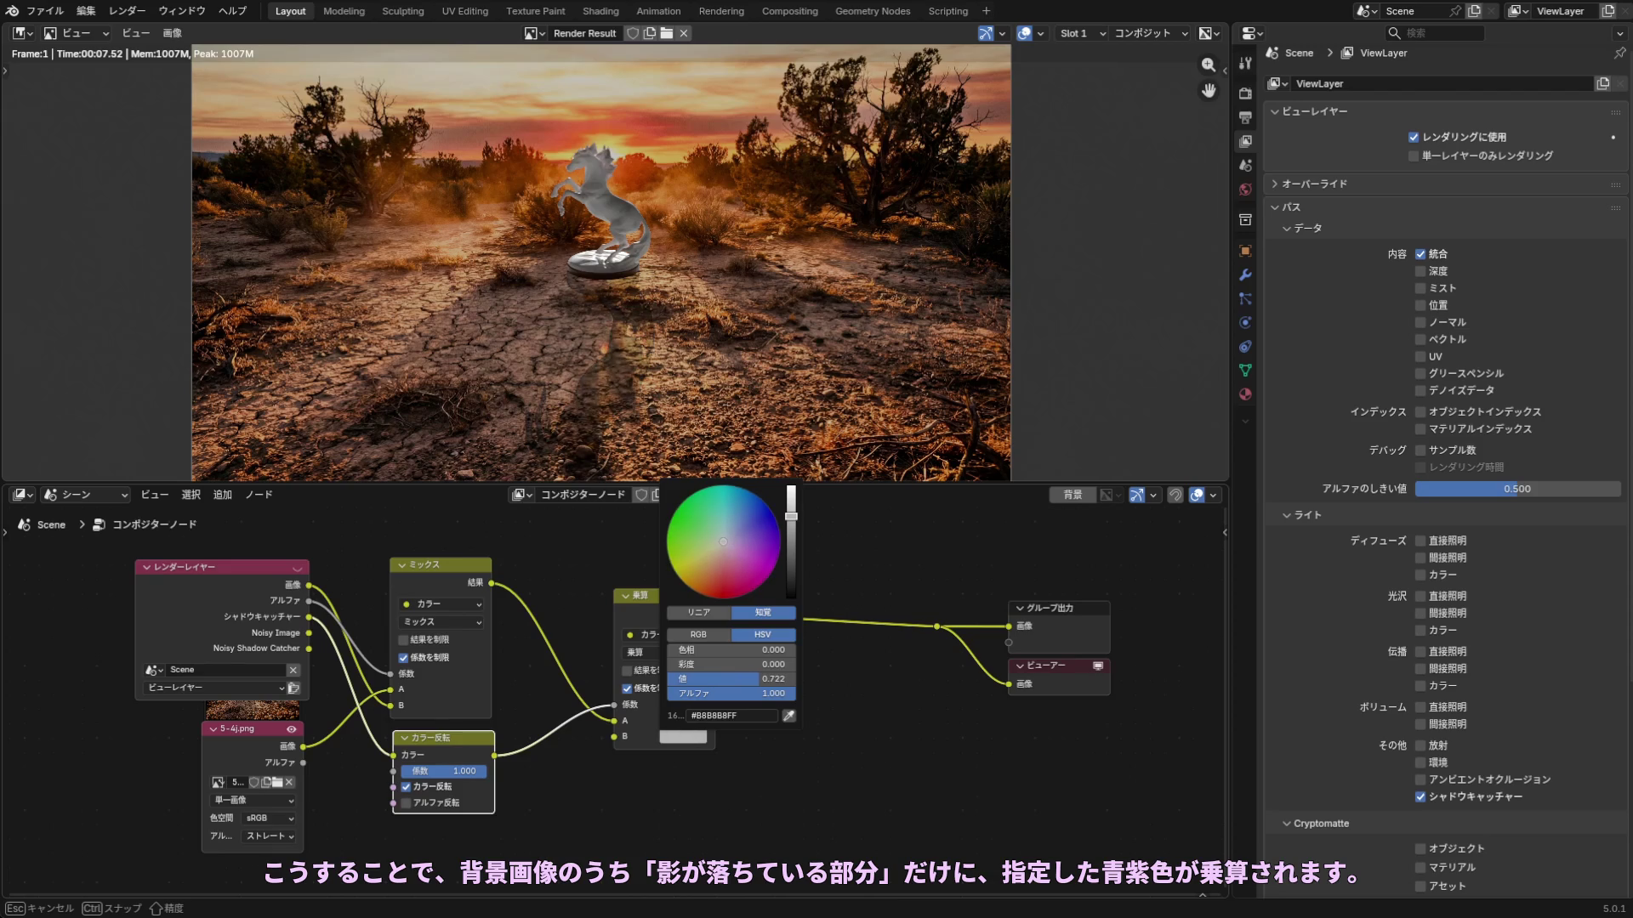Screen dimensions: 1633x918
Task: Select the pan hand tool in image viewer
Action: click(1208, 90)
